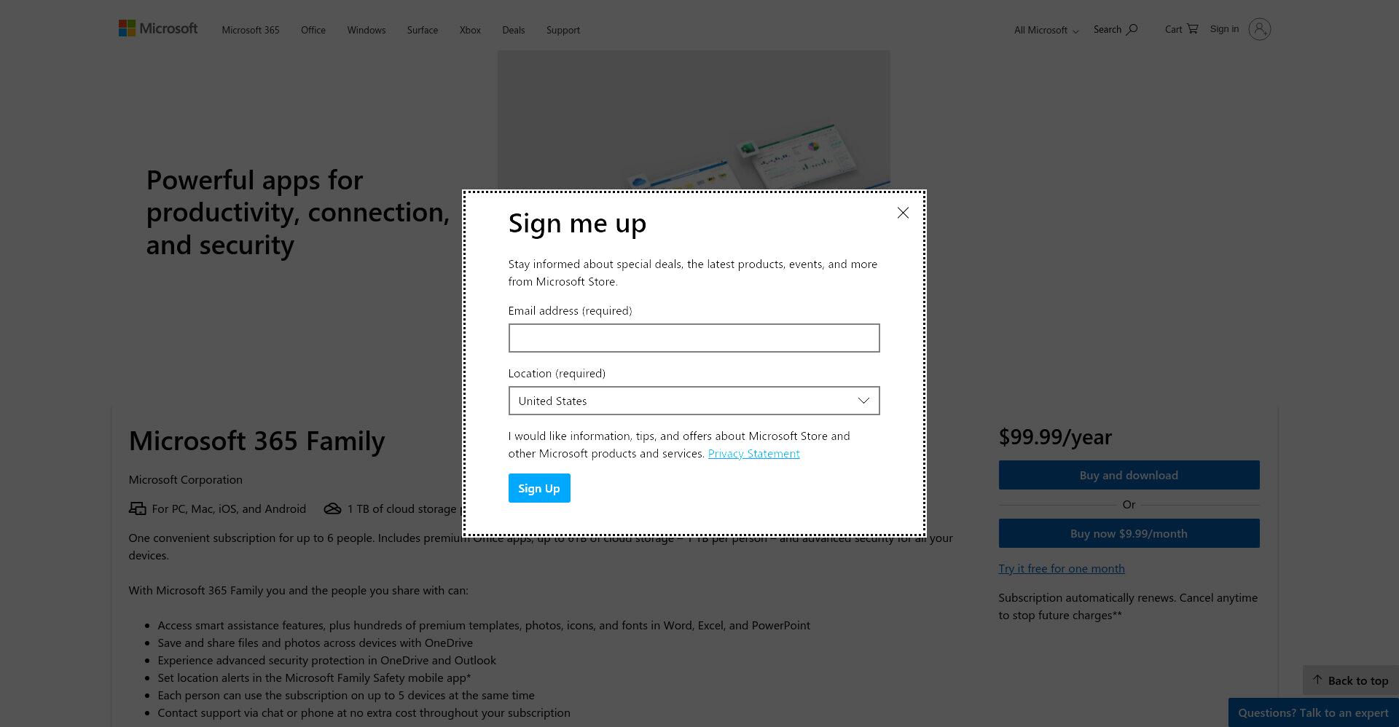Click the Email address field

[x=694, y=338]
